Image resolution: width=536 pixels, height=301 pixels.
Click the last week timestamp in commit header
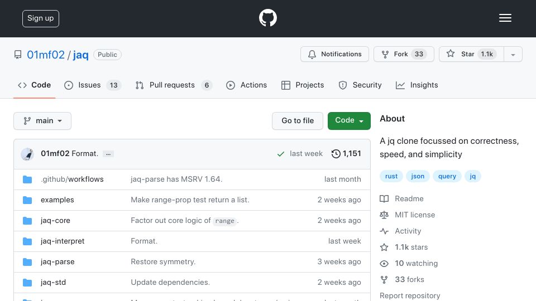point(306,154)
